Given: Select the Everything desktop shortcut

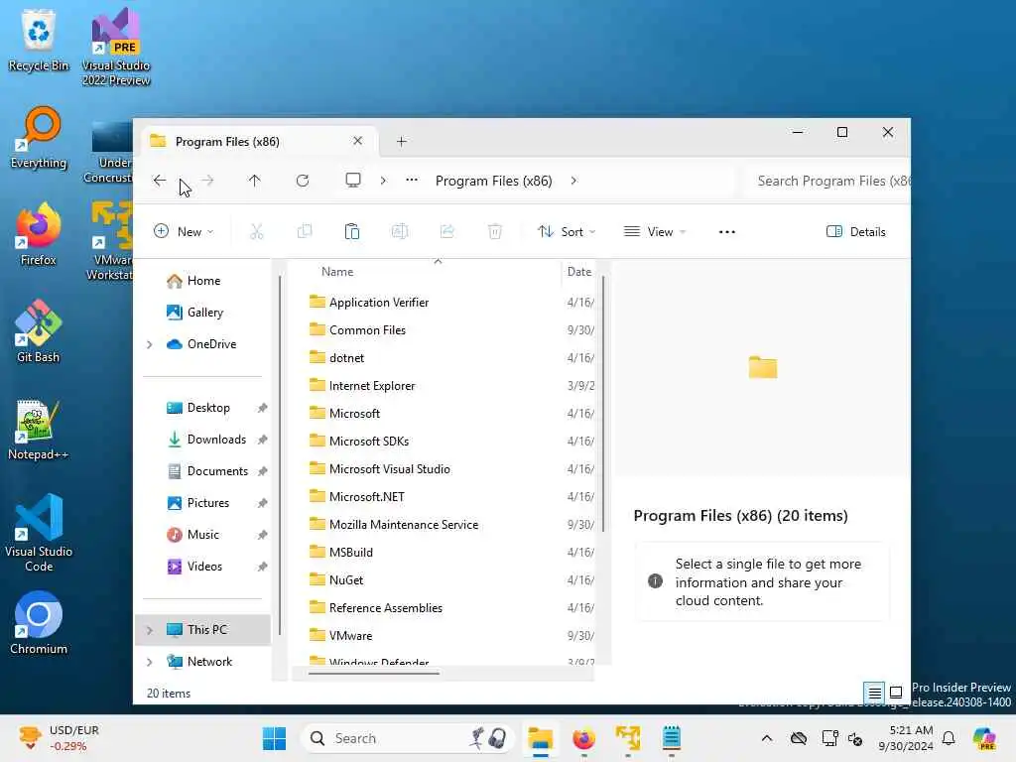Looking at the screenshot, I should point(39,138).
